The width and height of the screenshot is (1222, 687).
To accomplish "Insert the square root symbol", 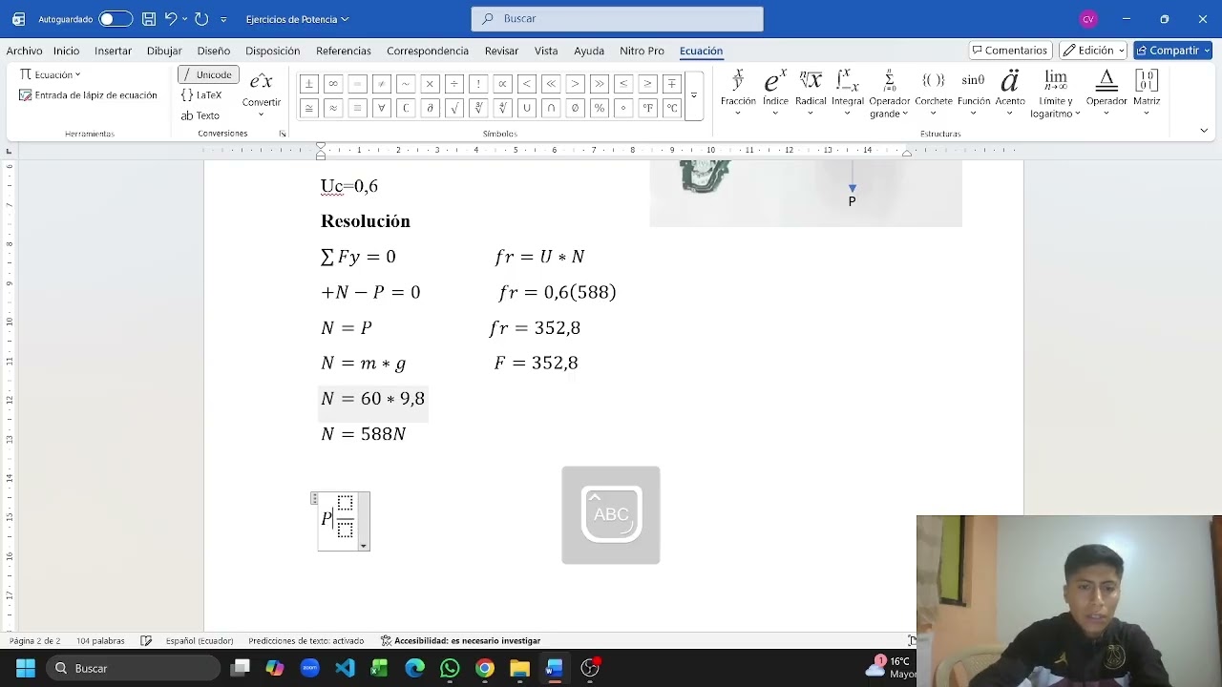I will click(x=454, y=108).
